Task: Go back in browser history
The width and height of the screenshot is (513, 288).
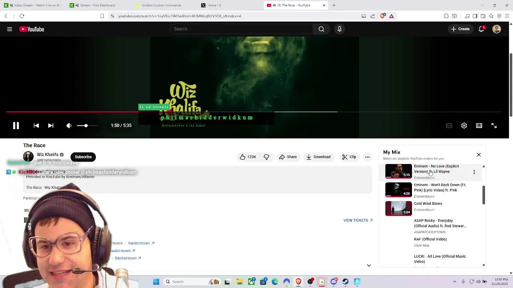Action: (6, 16)
